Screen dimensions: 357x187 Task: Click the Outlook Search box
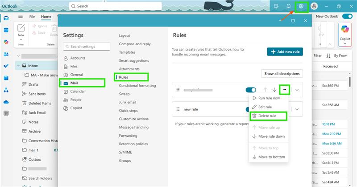tap(116, 6)
